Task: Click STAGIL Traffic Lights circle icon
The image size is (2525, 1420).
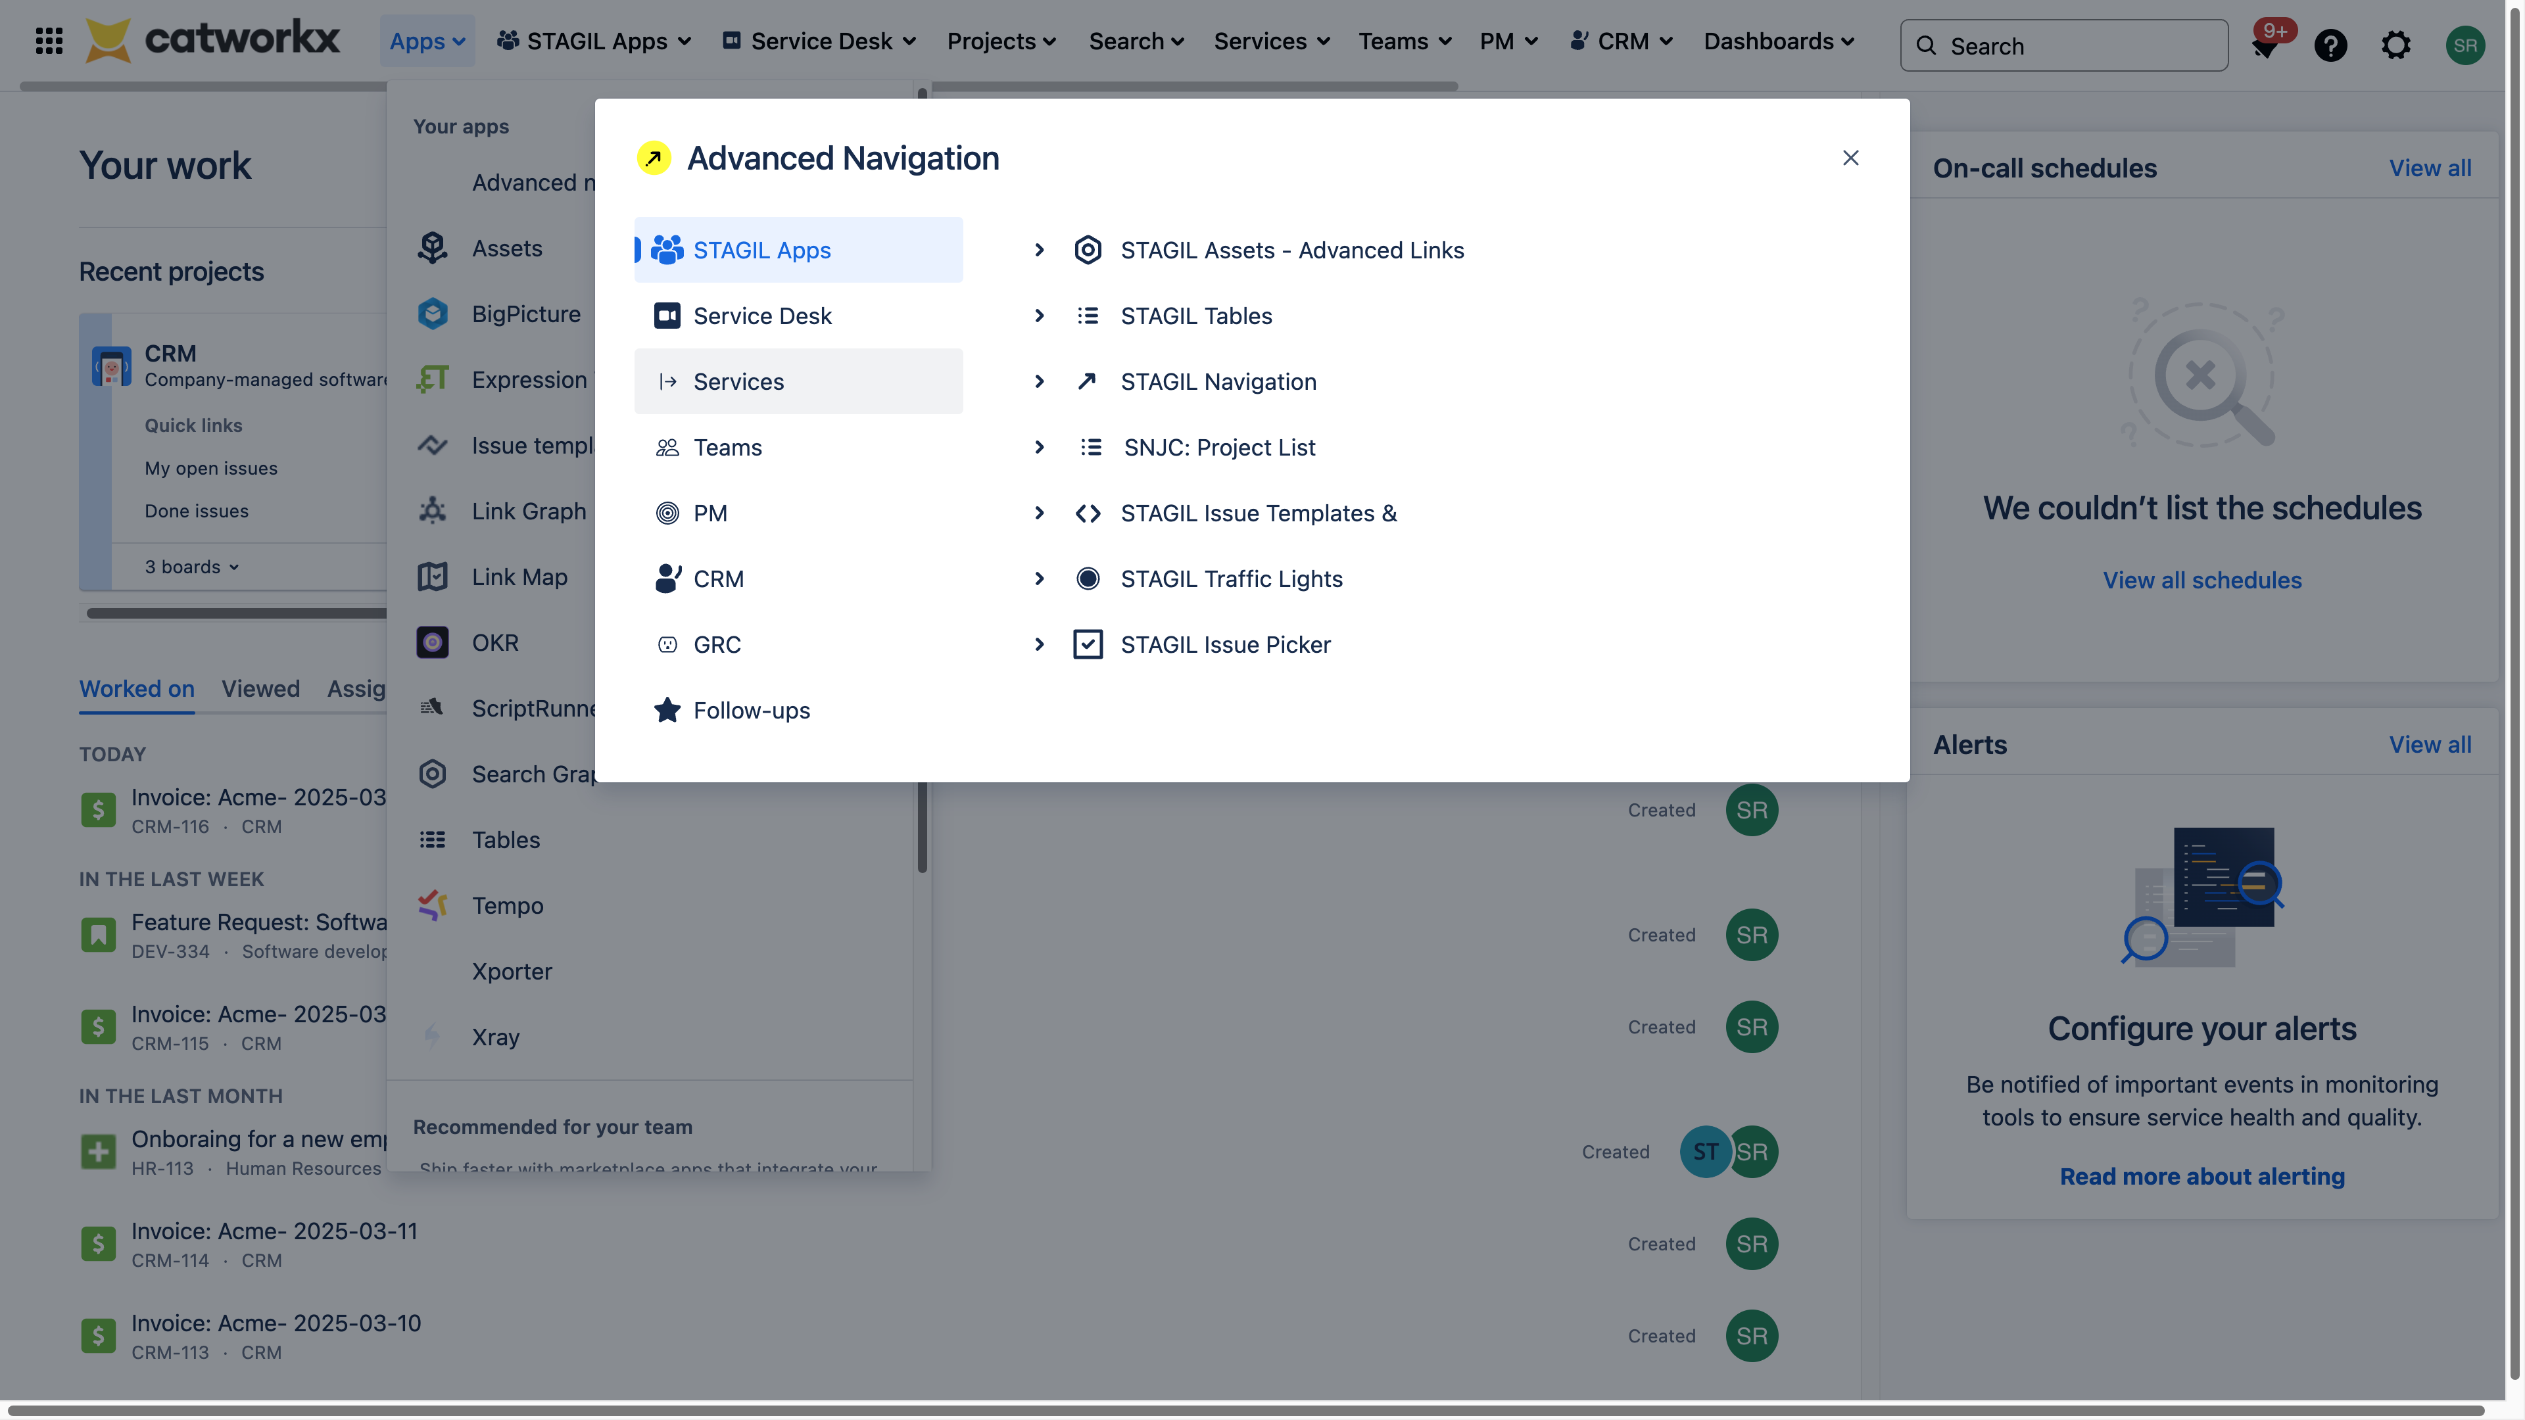Action: [x=1087, y=579]
